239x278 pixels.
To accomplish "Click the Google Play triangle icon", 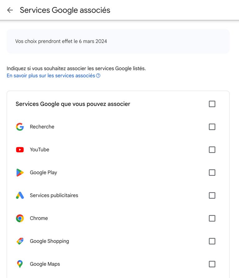I will pos(20,172).
